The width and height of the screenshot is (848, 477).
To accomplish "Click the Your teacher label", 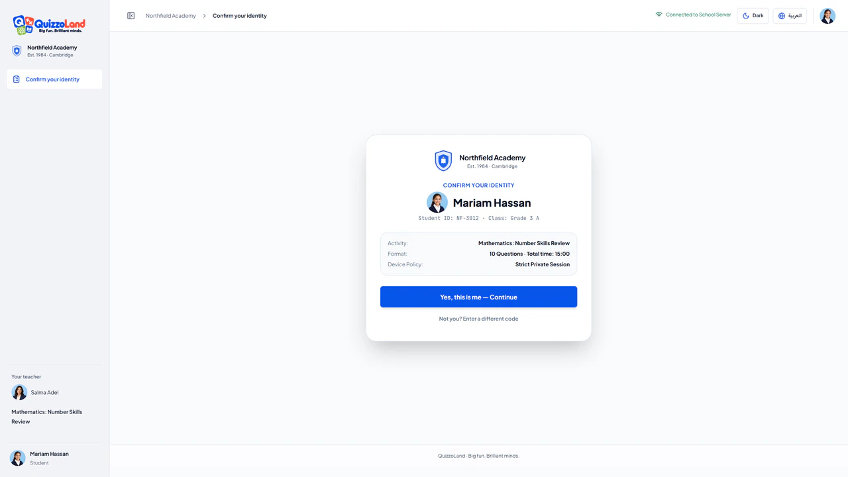I will 26,377.
